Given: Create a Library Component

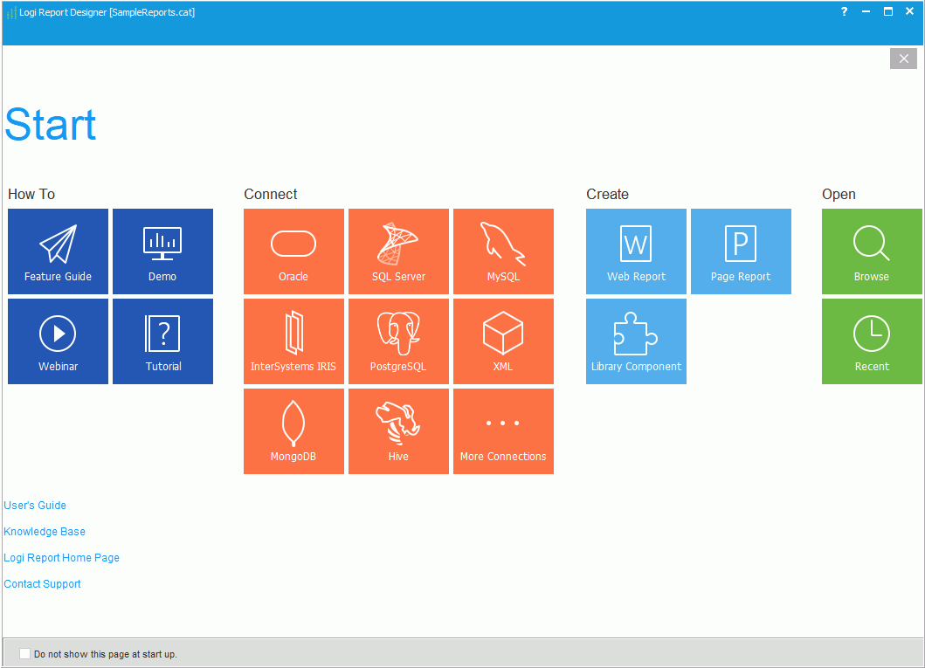Looking at the screenshot, I should [636, 341].
